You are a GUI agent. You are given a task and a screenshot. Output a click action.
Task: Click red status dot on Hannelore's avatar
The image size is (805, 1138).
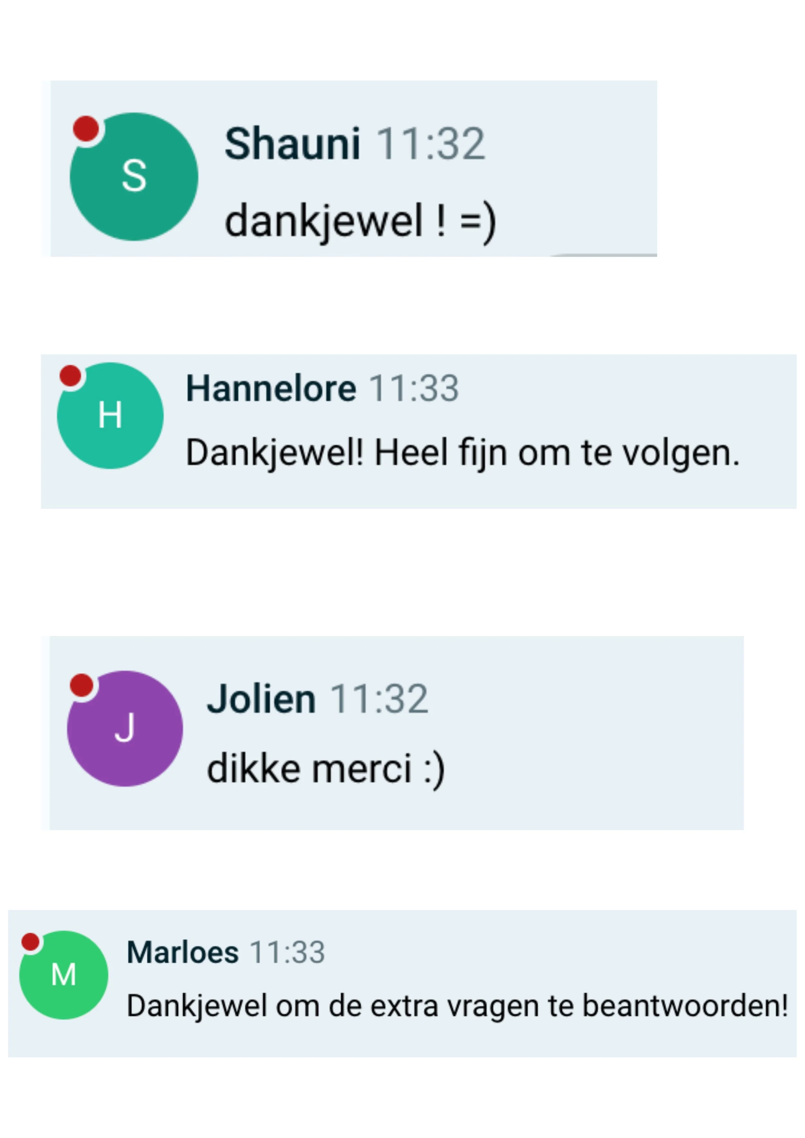click(71, 375)
